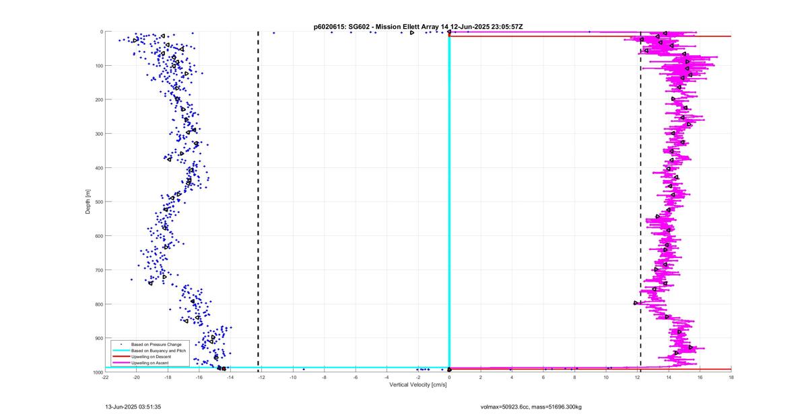Click the depth axis tick '700'
This screenshot has width=808, height=418.
coord(98,270)
